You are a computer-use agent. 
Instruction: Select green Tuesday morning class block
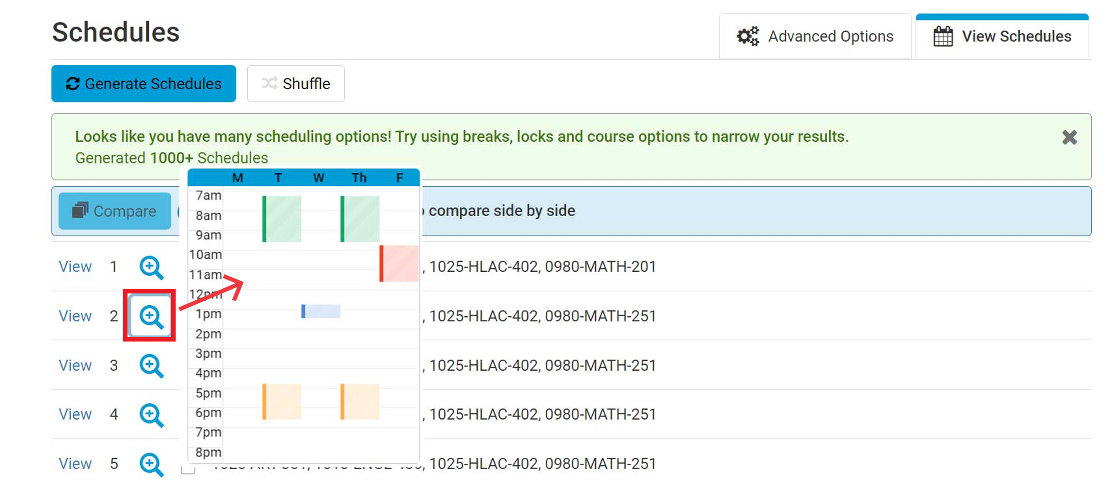pyautogui.click(x=282, y=219)
